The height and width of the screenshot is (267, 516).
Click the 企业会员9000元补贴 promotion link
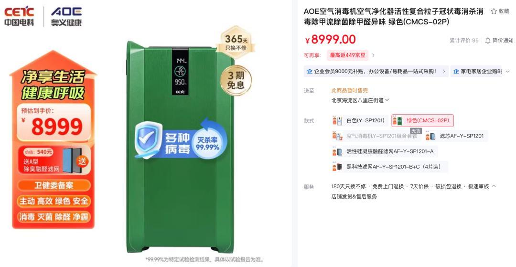tap(376, 71)
